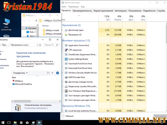
Task: Select the Диспетчер очереди печати icon
Action: coord(66,82)
